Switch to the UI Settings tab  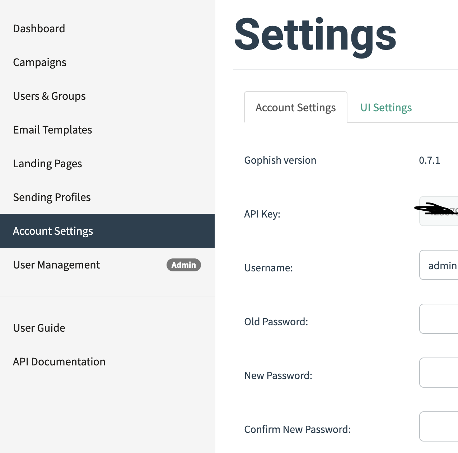click(x=386, y=107)
